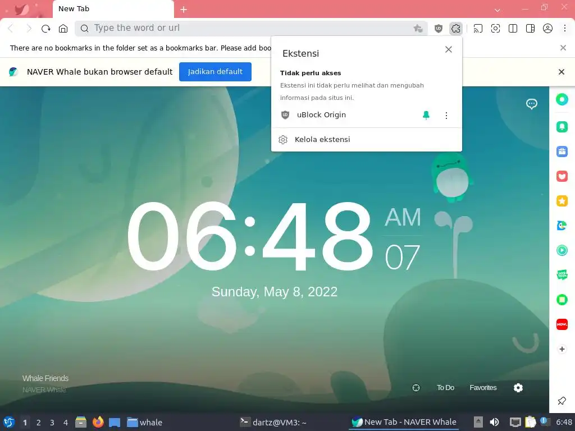Viewport: 575px width, 431px height.
Task: Close the bookmarks bar message
Action: click(563, 48)
